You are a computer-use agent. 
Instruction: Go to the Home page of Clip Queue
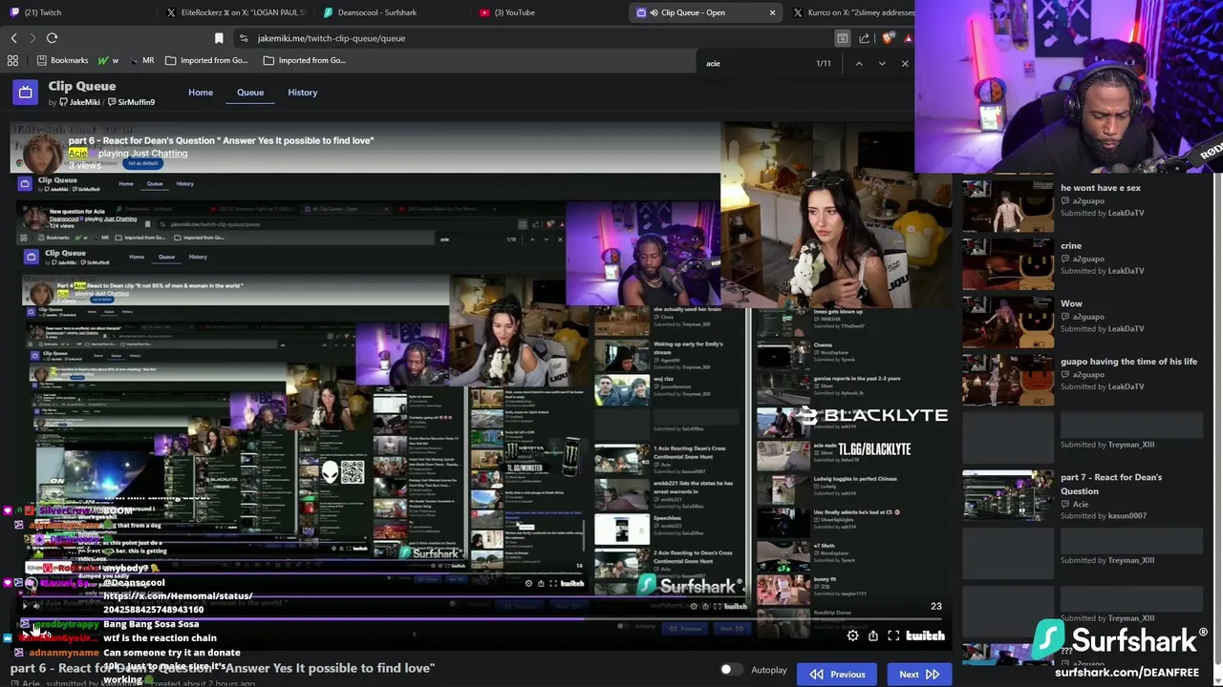coord(201,93)
